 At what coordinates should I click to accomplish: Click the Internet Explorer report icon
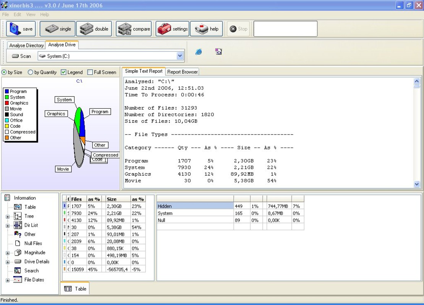click(199, 51)
